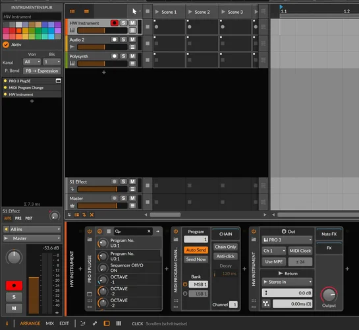Click the first orange clip launcher view icon
359x330 pixels.
[x=72, y=11]
